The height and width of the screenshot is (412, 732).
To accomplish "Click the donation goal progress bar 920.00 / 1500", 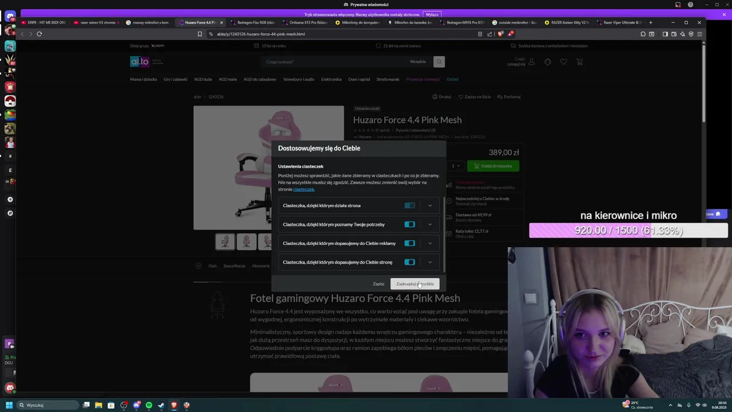I will (628, 230).
